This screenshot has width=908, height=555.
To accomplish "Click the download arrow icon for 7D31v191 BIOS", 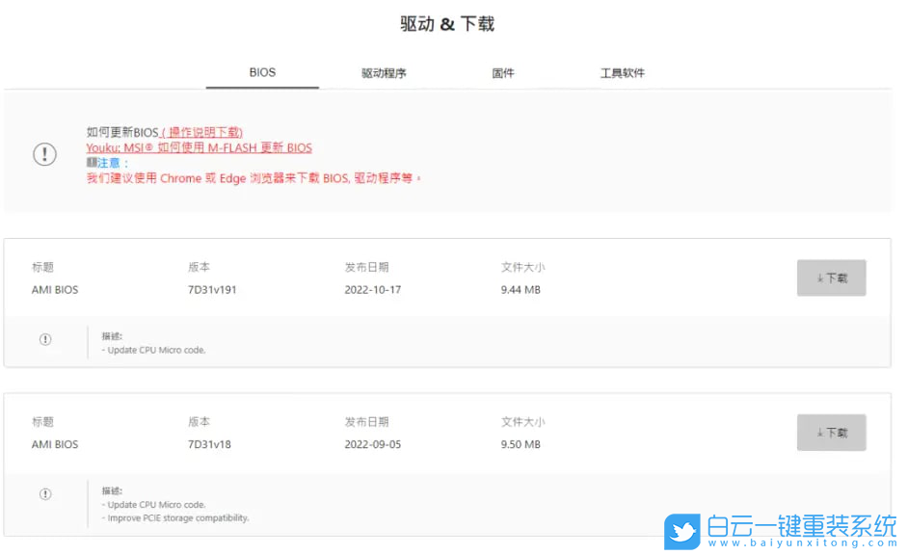I will tap(822, 277).
